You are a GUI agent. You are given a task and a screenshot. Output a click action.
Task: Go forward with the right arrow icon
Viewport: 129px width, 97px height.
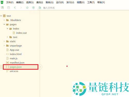21,8
